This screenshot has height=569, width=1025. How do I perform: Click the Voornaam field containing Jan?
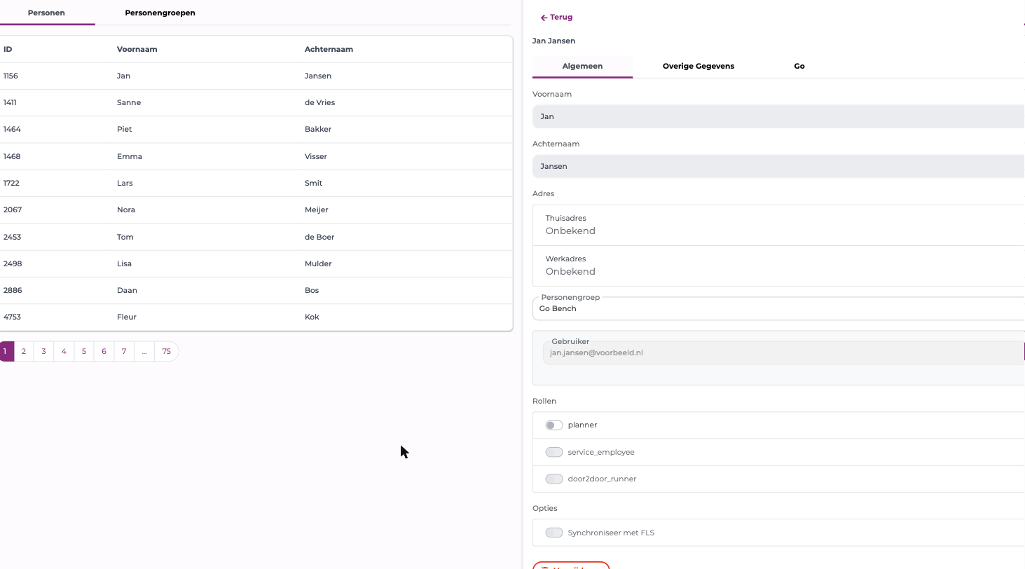coord(778,116)
